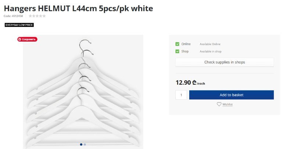Switch to the second image slide dot
294x149 pixels.
tap(85, 145)
